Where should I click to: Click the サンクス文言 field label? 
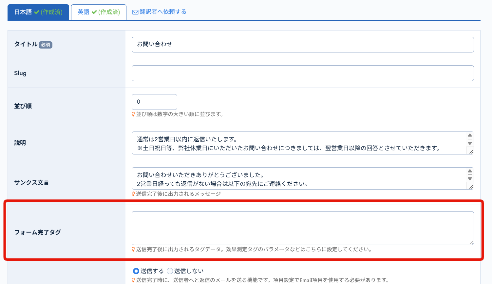pyautogui.click(x=31, y=182)
